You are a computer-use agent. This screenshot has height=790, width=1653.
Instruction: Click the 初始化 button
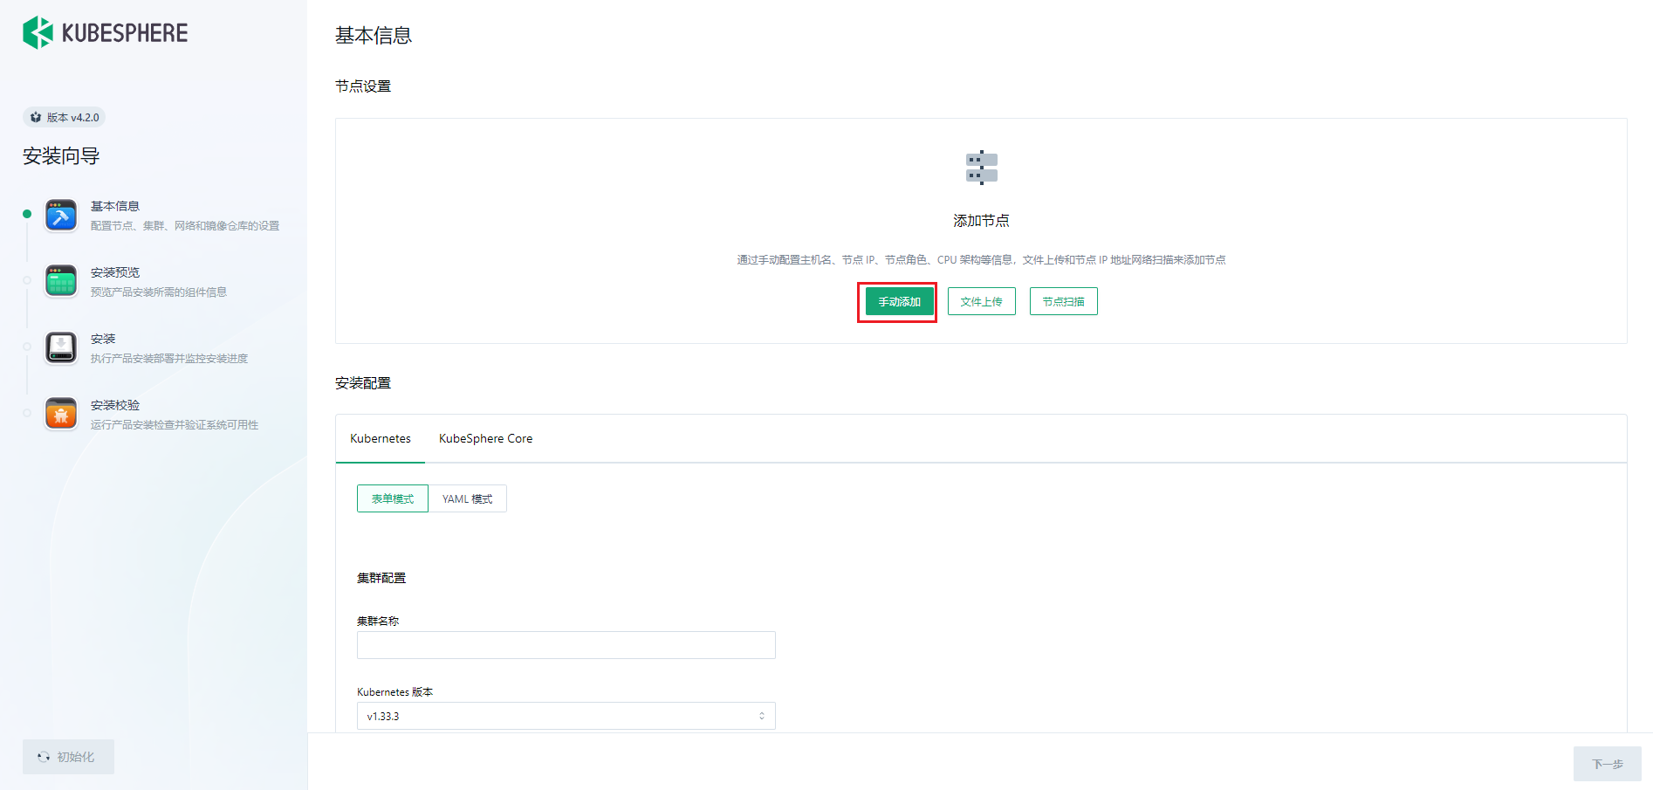click(68, 757)
